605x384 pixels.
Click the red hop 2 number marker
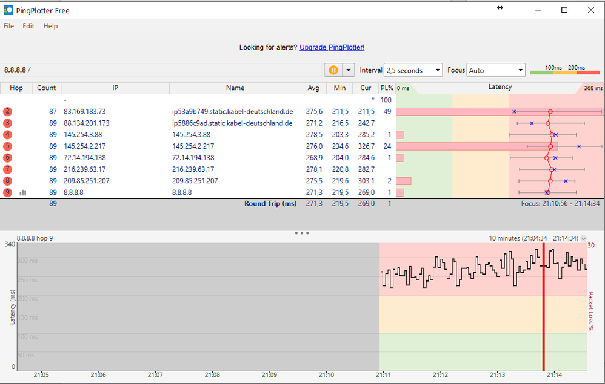[x=6, y=111]
